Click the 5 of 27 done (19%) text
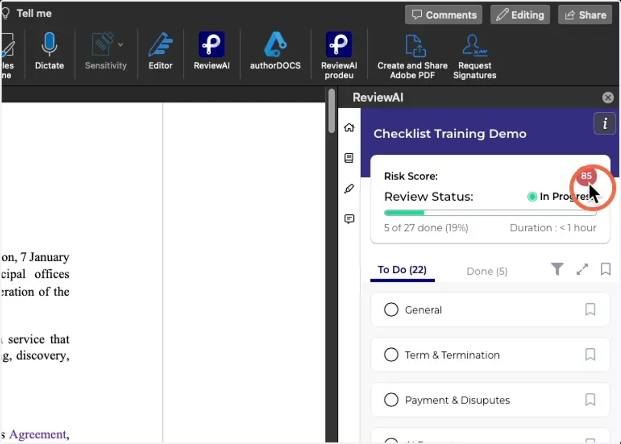Viewport: 621px width, 444px height. (426, 228)
